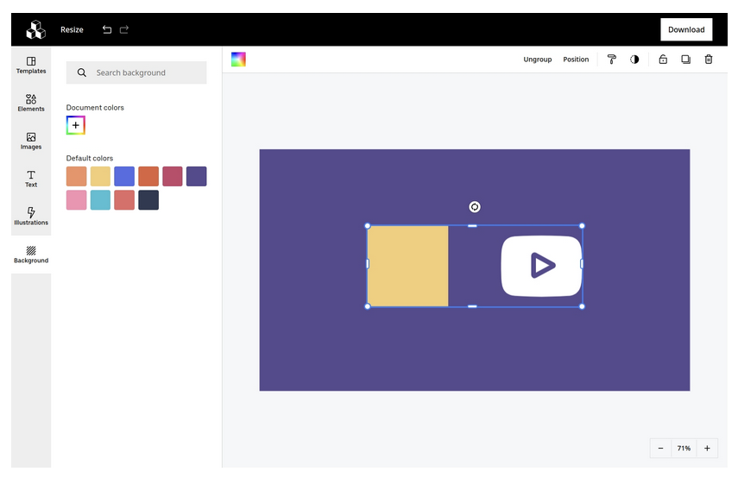The image size is (738, 478).
Task: Duplicate the selected element
Action: 685,60
